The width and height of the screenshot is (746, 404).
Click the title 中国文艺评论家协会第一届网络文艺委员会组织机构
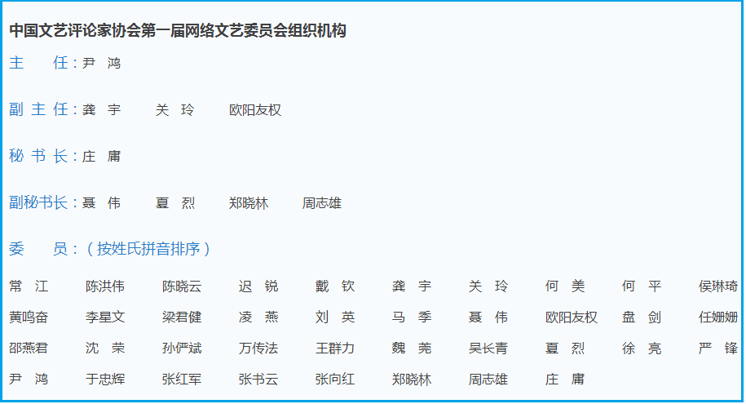pos(178,31)
